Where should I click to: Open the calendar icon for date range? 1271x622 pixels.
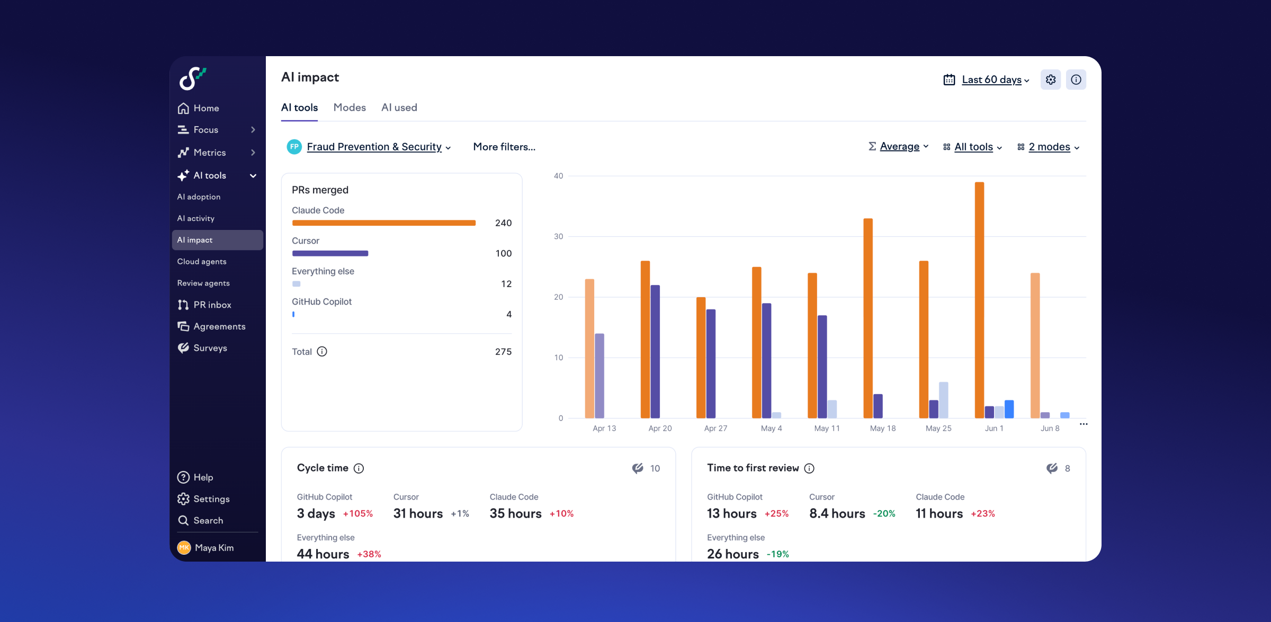pyautogui.click(x=949, y=80)
